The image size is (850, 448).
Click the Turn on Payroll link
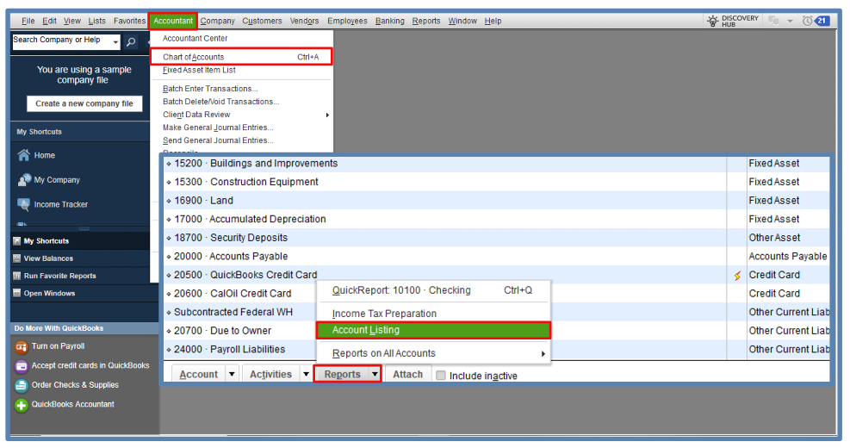pyautogui.click(x=58, y=346)
